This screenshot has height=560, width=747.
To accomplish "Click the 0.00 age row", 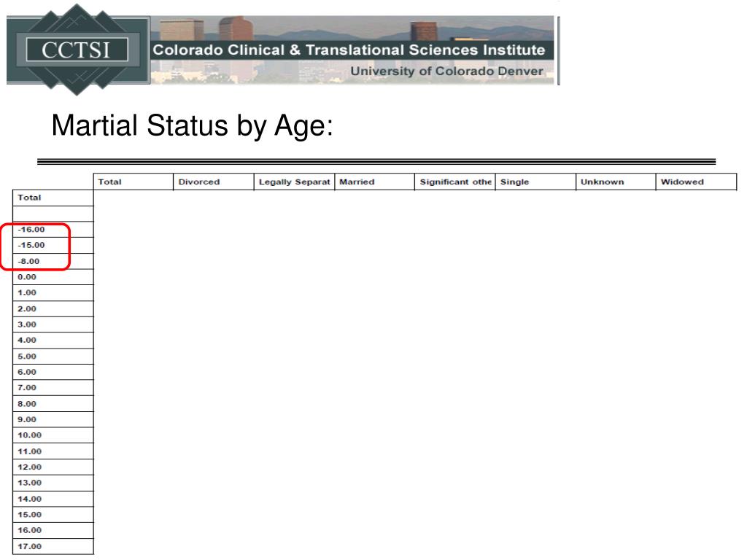I will (53, 277).
